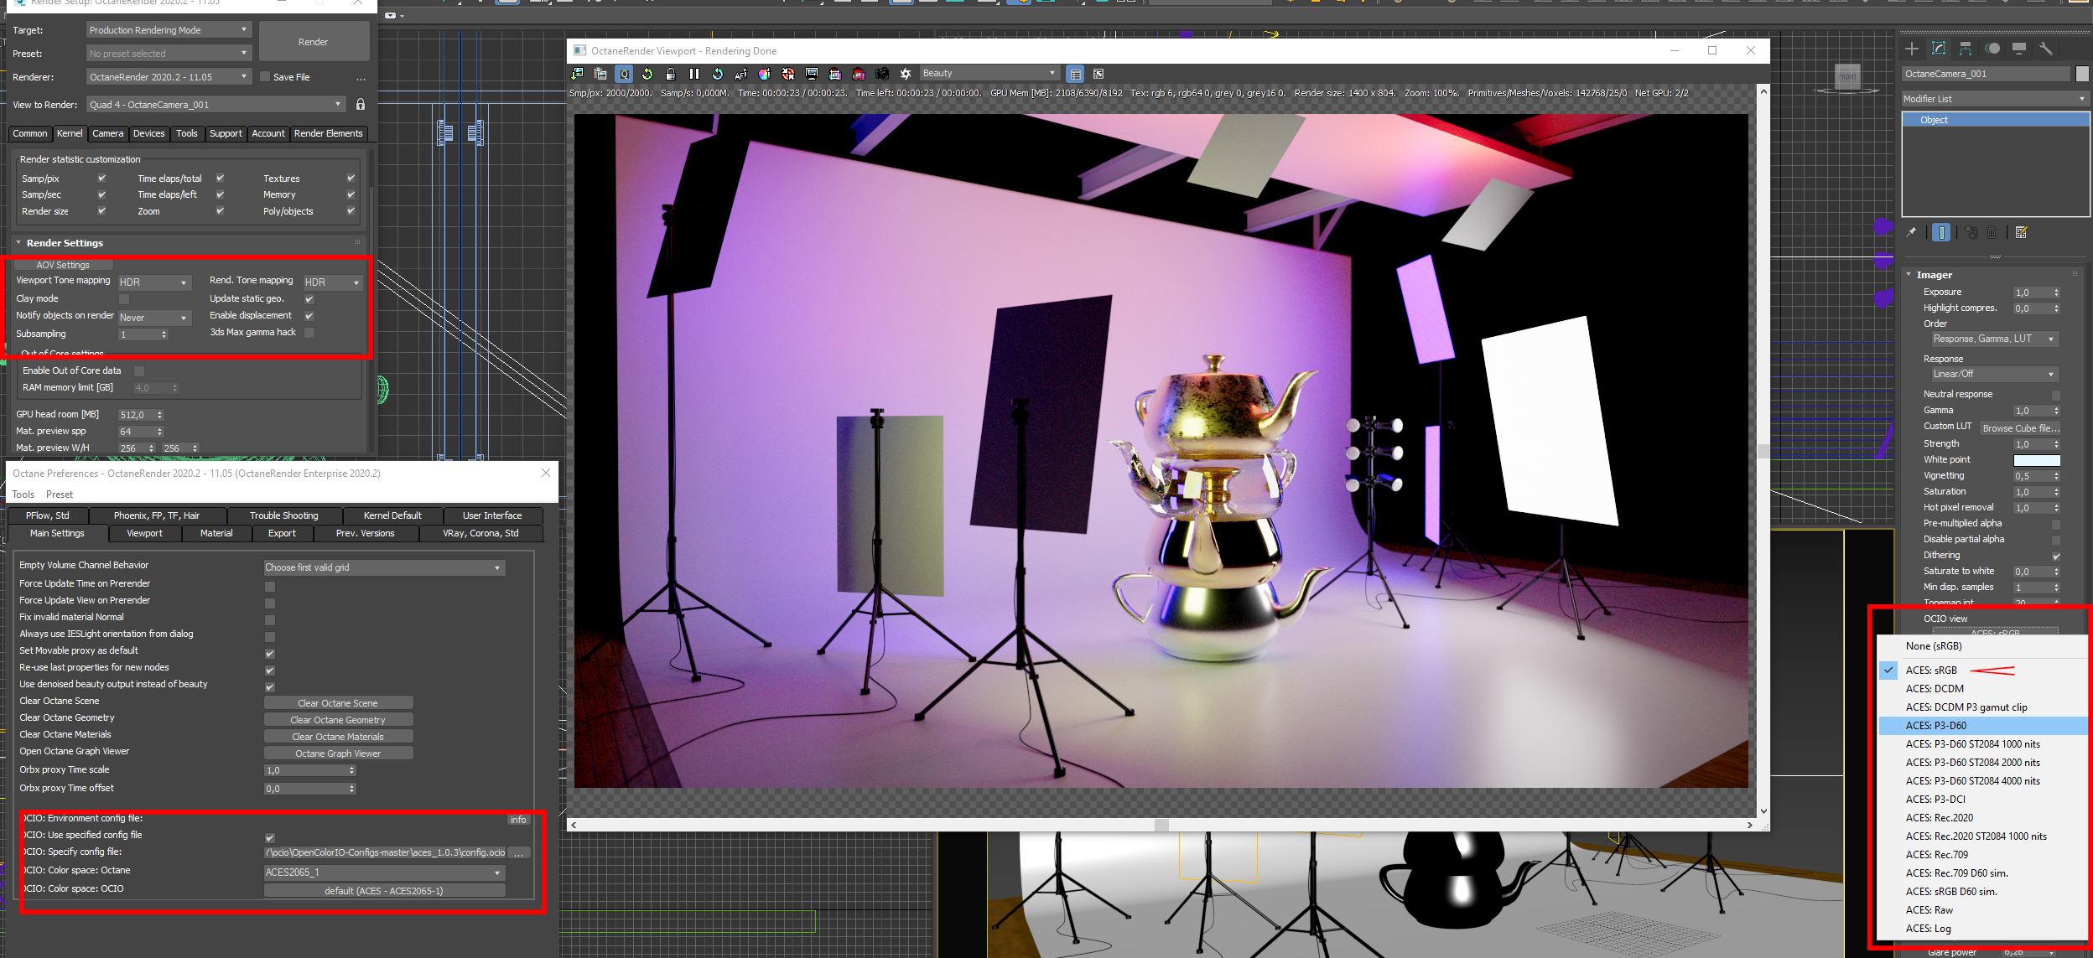Click Configure Modifier Sets icon

[2022, 232]
